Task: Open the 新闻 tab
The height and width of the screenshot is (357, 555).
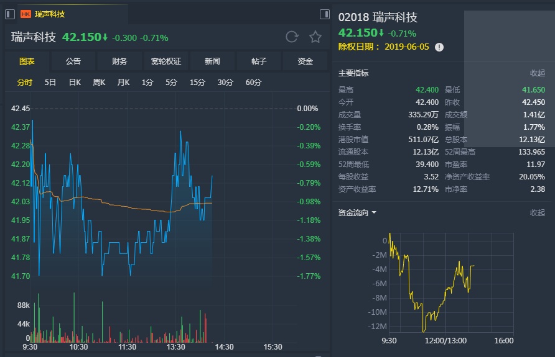Action: click(x=212, y=61)
